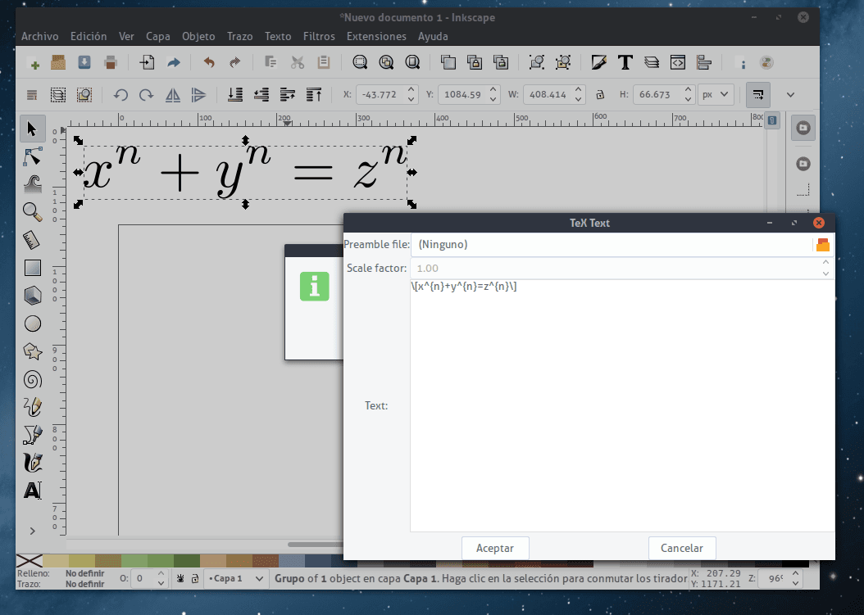
Task: Select the Node editing tool
Action: pos(33,156)
